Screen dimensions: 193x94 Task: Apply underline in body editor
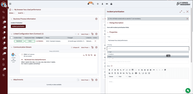pyautogui.click(x=115, y=70)
